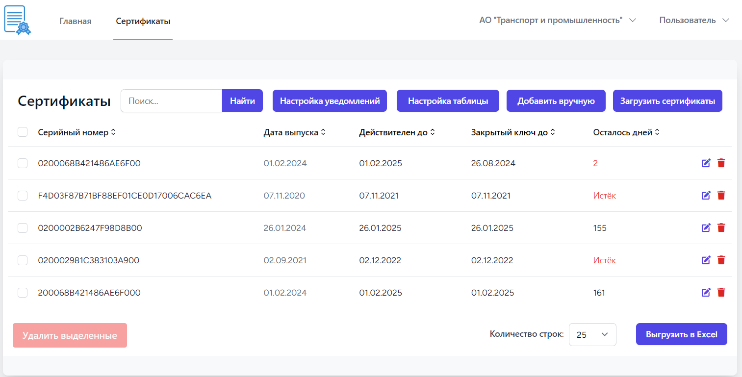Screen dimensions: 742x377
Task: Click the red remaining days value 2
Action: click(x=595, y=163)
